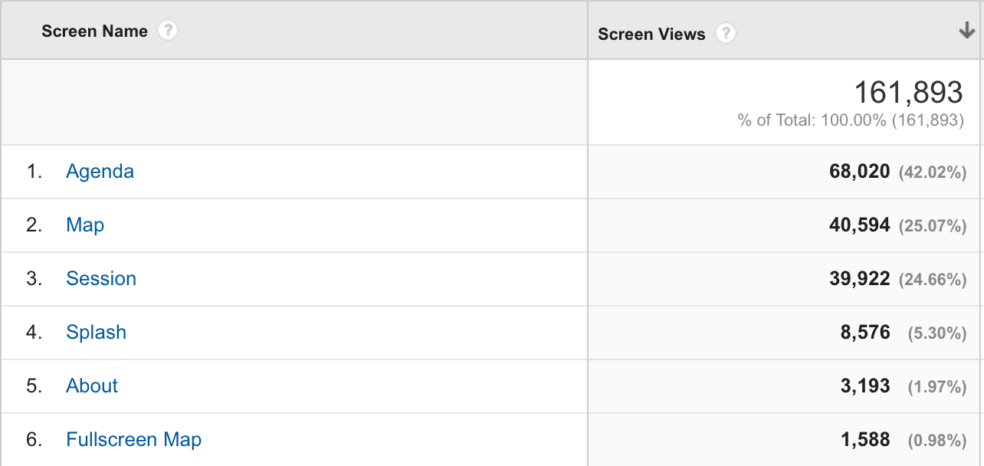Click help icon beside Screen Views header
Image resolution: width=984 pixels, height=466 pixels.
click(x=725, y=34)
